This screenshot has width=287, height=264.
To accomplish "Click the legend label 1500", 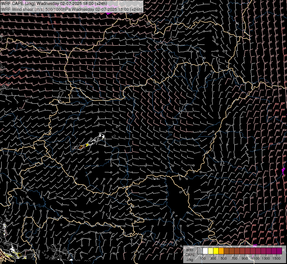I will point(276,258).
